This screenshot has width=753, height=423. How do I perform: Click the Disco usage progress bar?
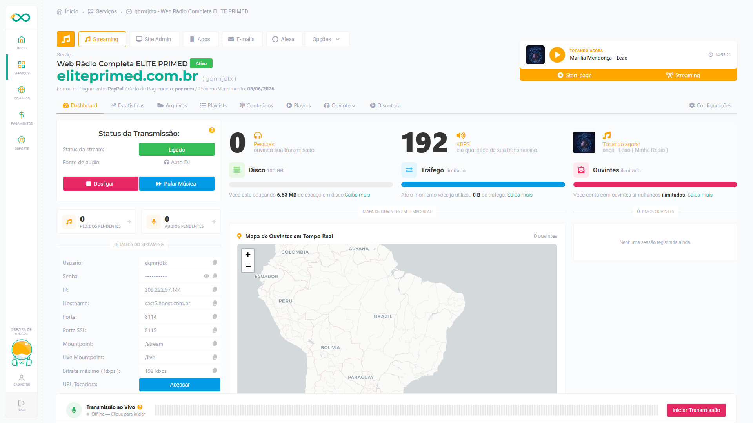pyautogui.click(x=311, y=184)
